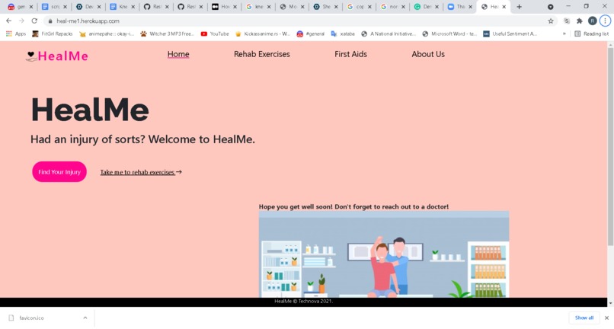Click the address bar URL field
Screen dimensions: 614x329
click(298, 21)
